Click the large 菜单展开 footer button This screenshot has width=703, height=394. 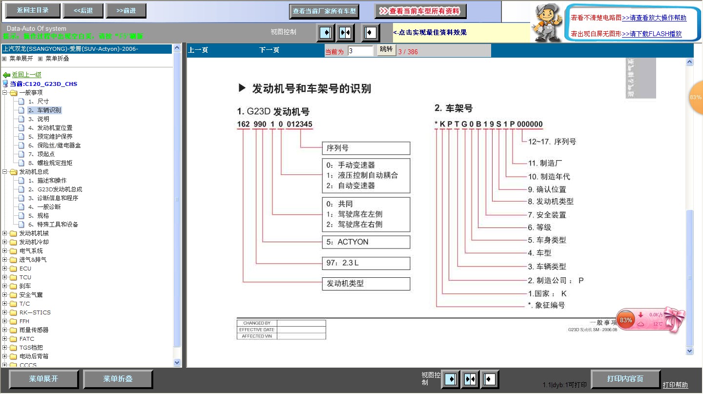click(43, 379)
